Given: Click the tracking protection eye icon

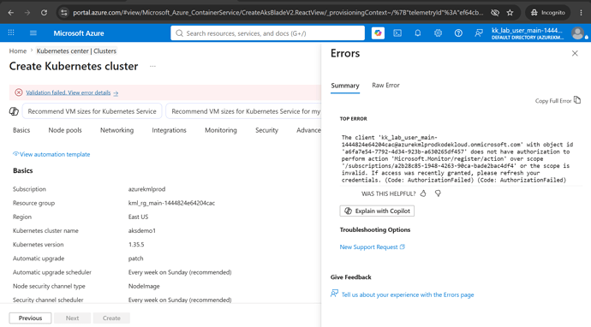Looking at the screenshot, I should pos(495,13).
